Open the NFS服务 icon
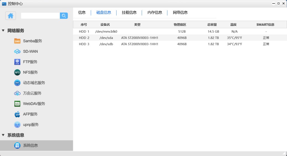The width and height of the screenshot is (287, 156). pyautogui.click(x=17, y=72)
